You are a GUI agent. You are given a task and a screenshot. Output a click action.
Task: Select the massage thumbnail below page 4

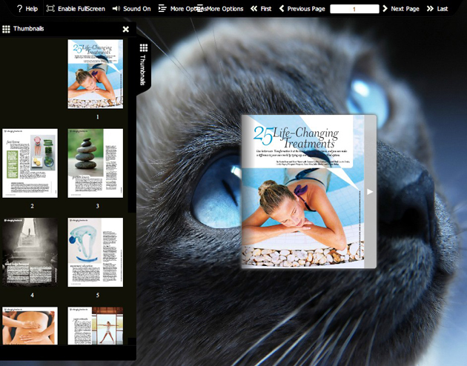(x=30, y=326)
